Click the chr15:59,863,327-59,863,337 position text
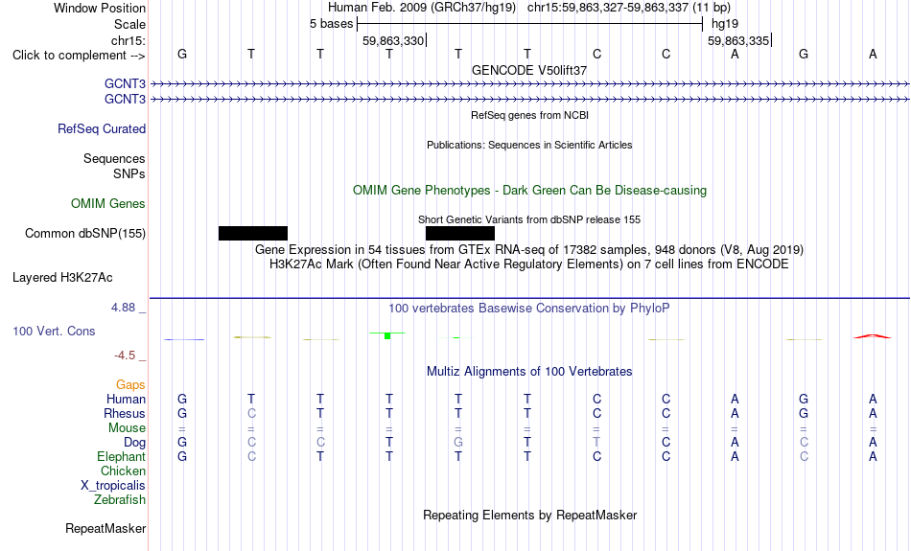This screenshot has width=911, height=551. pos(608,8)
